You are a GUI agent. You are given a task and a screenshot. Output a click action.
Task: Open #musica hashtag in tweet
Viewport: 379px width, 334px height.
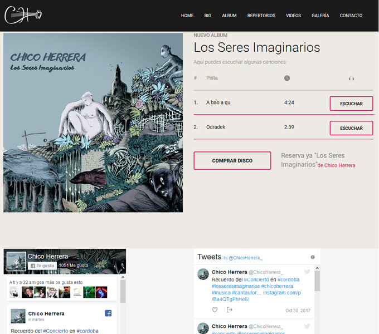click(x=221, y=292)
